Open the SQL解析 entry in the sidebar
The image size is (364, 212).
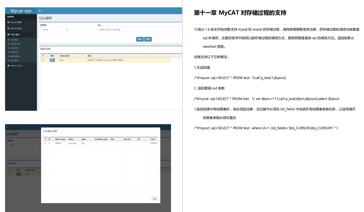click(14, 61)
